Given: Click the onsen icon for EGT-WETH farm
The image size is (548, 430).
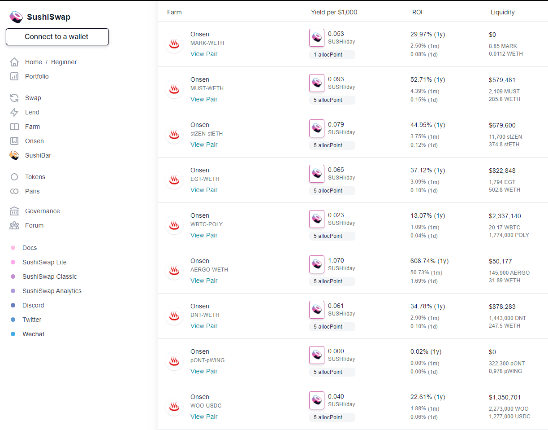Looking at the screenshot, I should (x=174, y=180).
